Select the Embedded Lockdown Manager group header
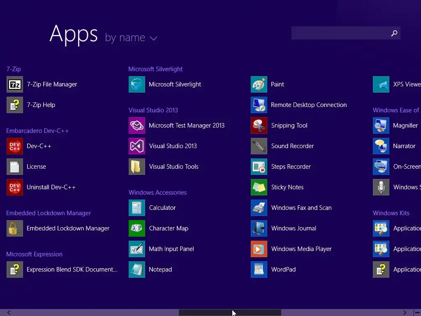 (x=49, y=213)
